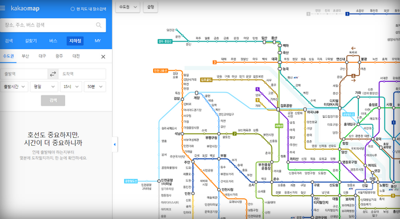Screen dimensions: 400x219
Task: Click the purple line 5 badge
Action: (257, 89)
